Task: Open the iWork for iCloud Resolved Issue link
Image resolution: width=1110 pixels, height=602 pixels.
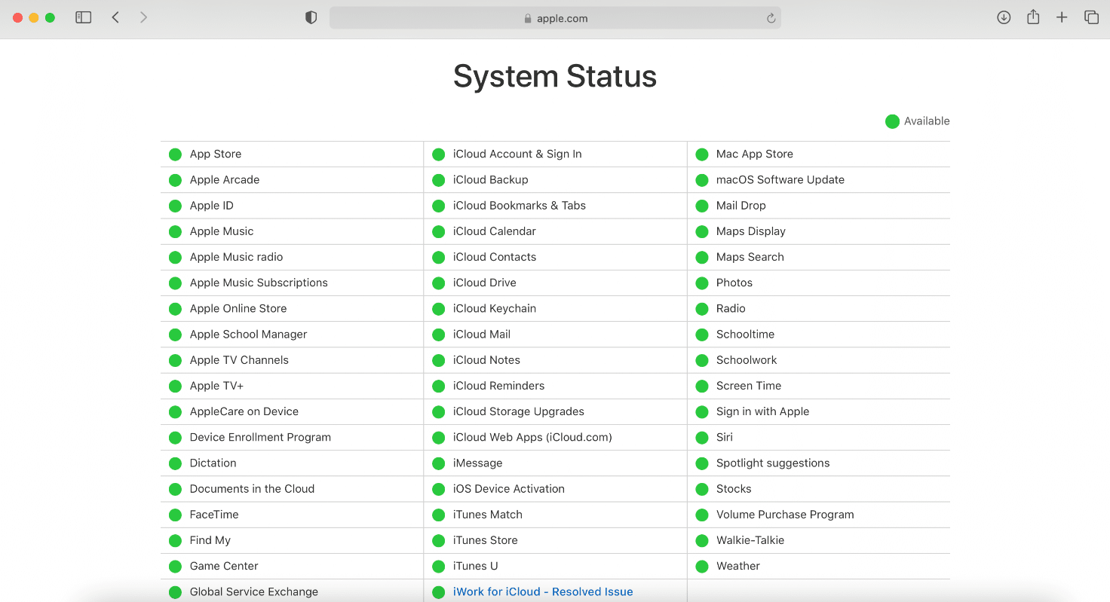Action: 542,592
